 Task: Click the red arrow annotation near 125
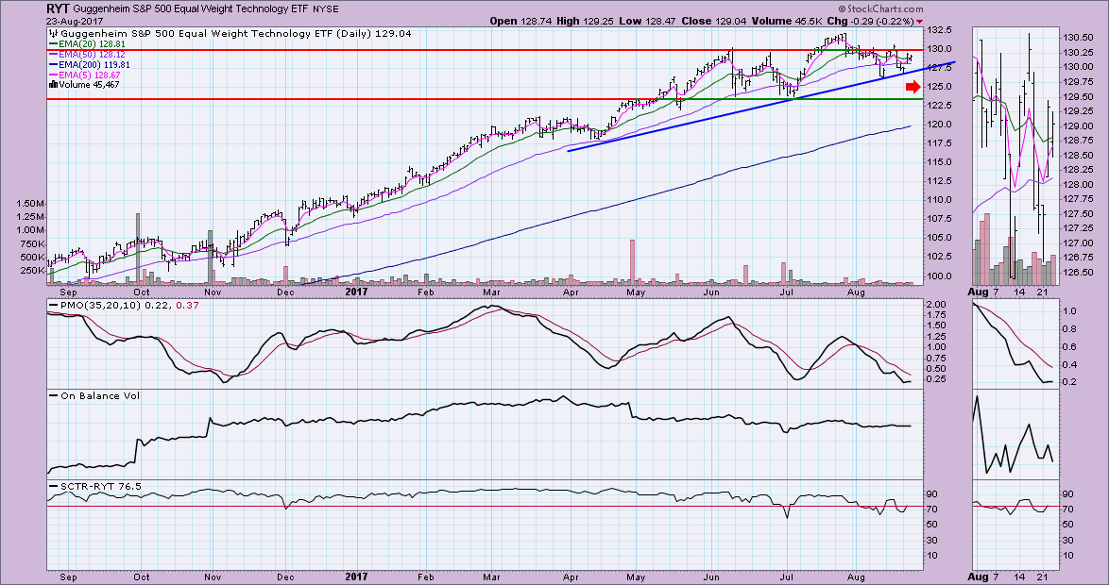click(912, 88)
